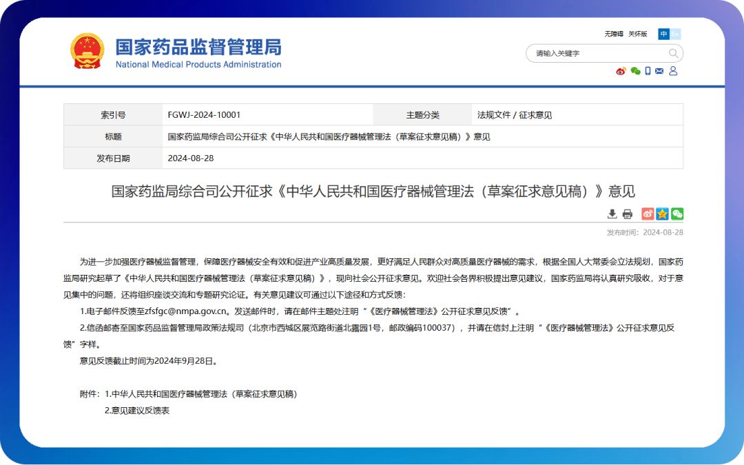Click the email address zfsfgc@nmpa.gov.cn
Image resolution: width=744 pixels, height=465 pixels.
185,311
